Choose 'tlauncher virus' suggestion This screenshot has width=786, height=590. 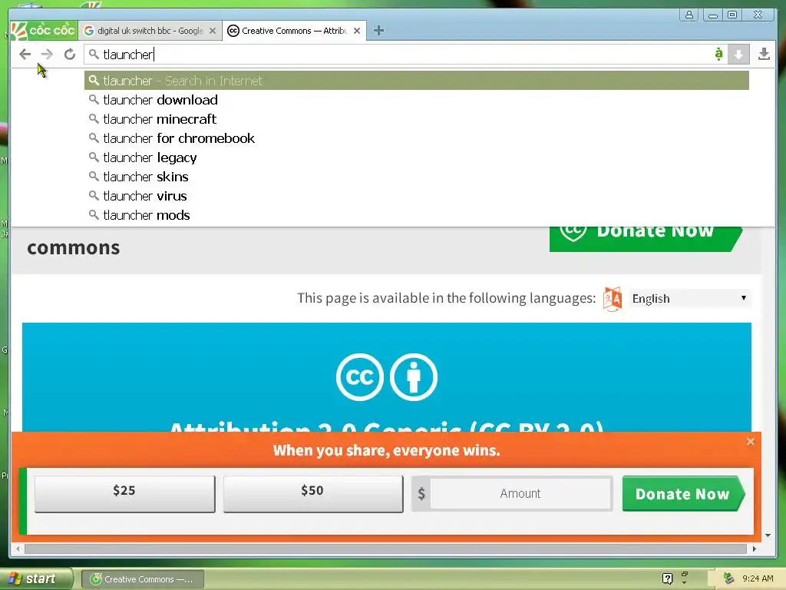[417, 196]
